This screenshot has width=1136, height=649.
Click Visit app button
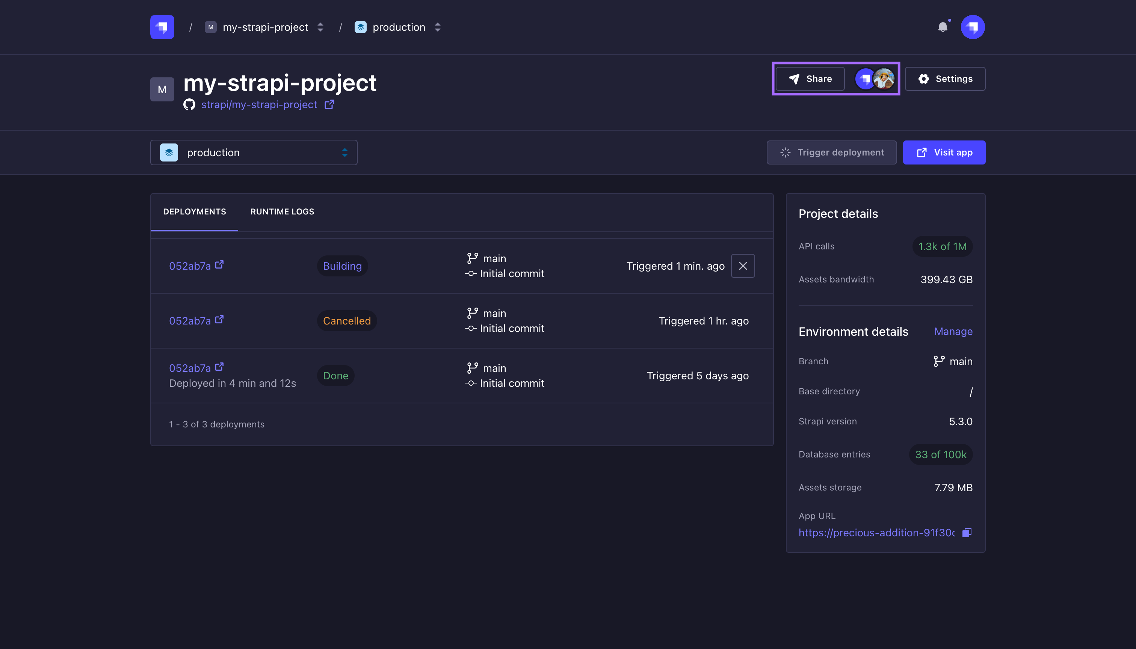[x=944, y=152]
